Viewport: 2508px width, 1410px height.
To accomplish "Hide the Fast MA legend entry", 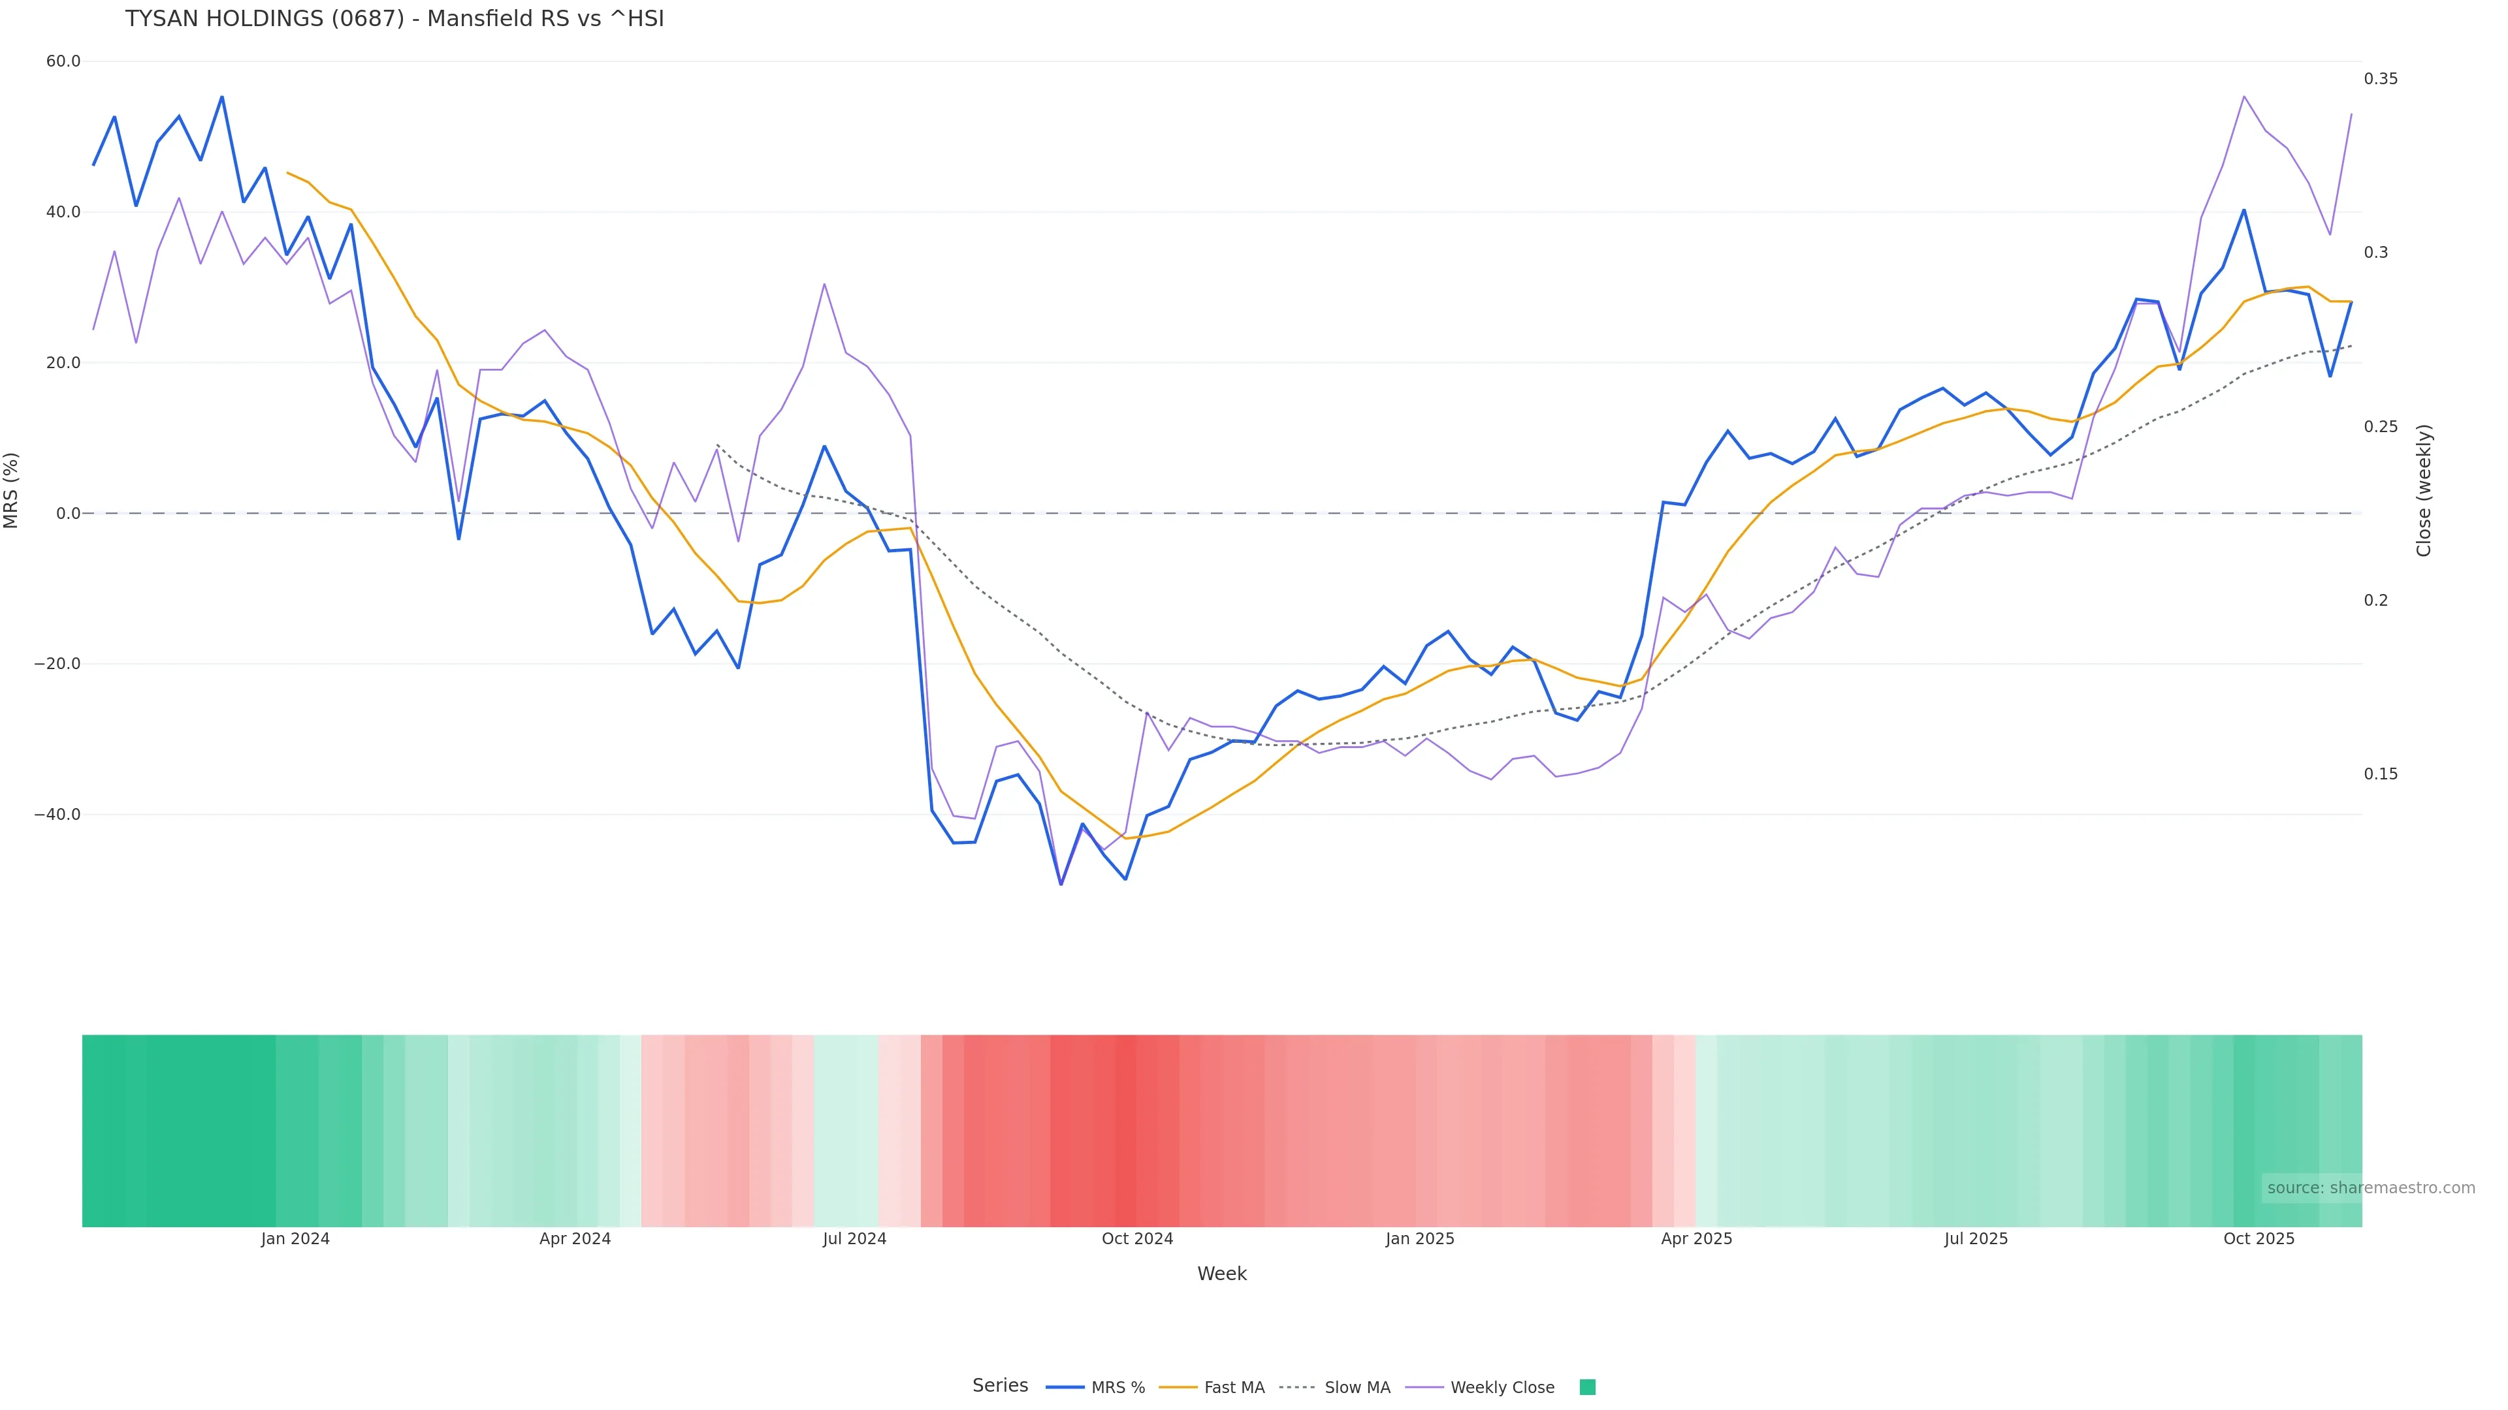I will point(1234,1388).
